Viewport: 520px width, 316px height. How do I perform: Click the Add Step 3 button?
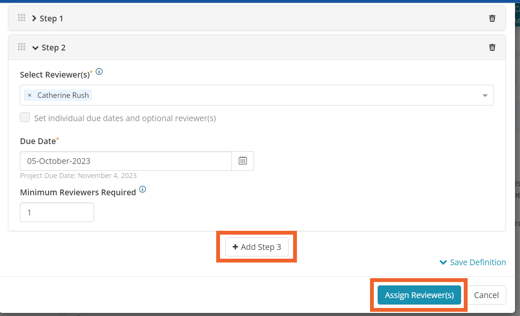257,247
